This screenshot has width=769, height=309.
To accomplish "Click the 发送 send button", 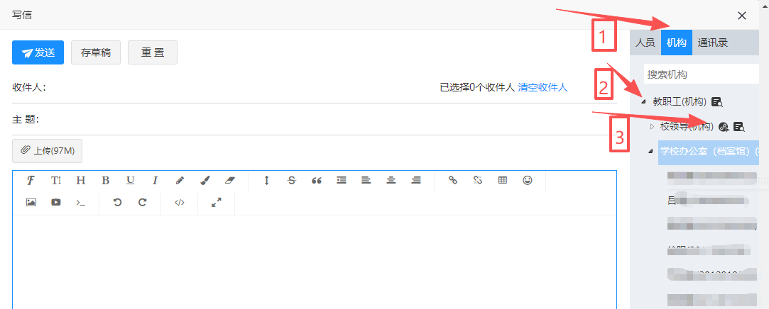I will pyautogui.click(x=38, y=52).
